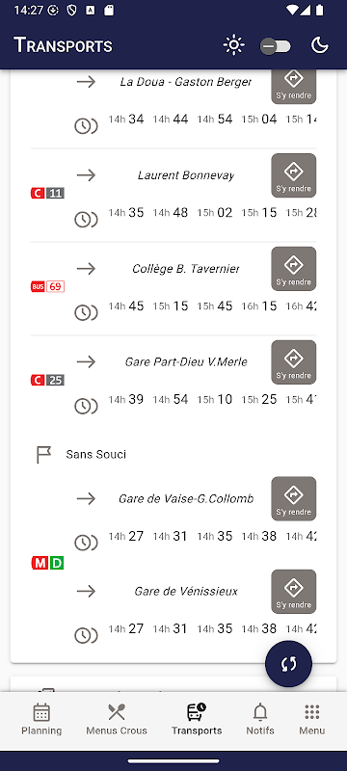This screenshot has width=347, height=771.
Task: Get directions to Gare de Vaise-G.Collomb
Action: 293,498
